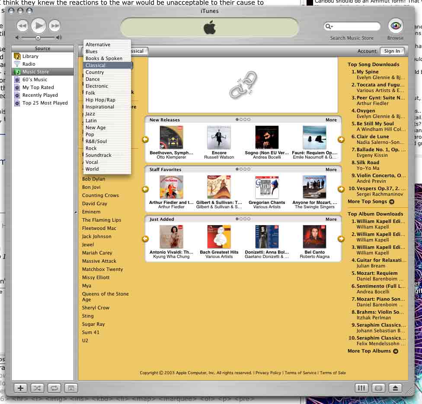Click the Account label
This screenshot has width=422, height=404.
367,51
